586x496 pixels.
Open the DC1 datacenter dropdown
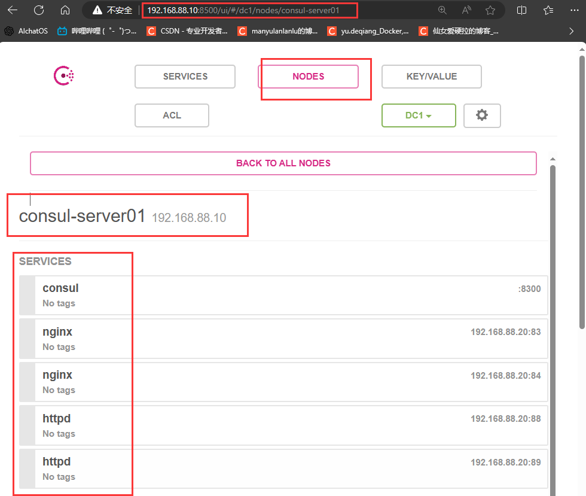tap(419, 115)
